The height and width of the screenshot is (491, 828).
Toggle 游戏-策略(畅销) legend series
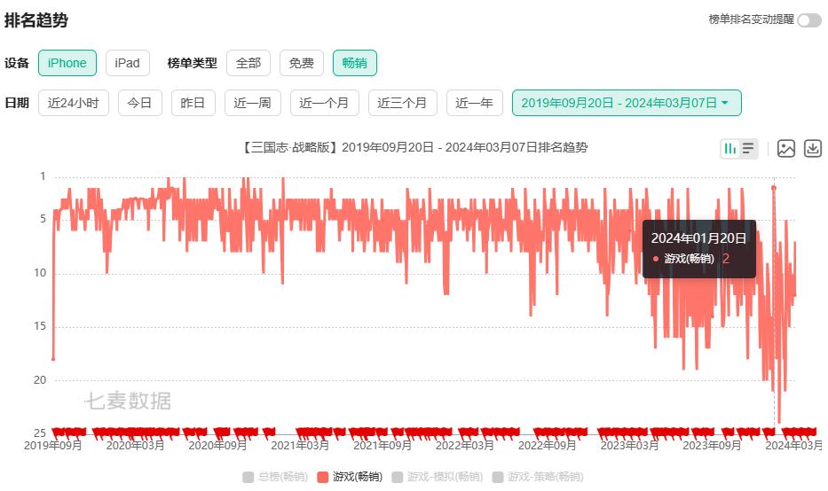point(537,477)
